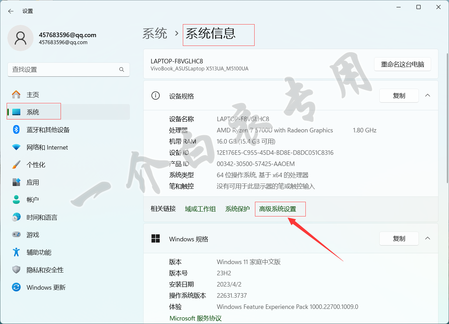Click install date 2023/4/2

point(229,284)
